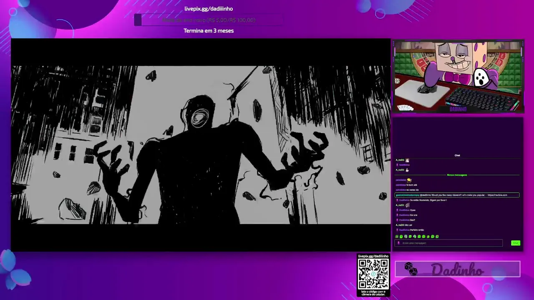Click the 'Novas mensagens' divider label

(x=457, y=175)
